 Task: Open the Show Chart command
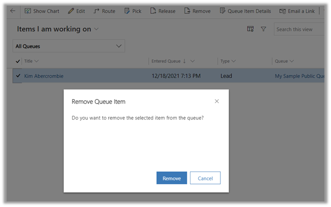[x=42, y=11]
